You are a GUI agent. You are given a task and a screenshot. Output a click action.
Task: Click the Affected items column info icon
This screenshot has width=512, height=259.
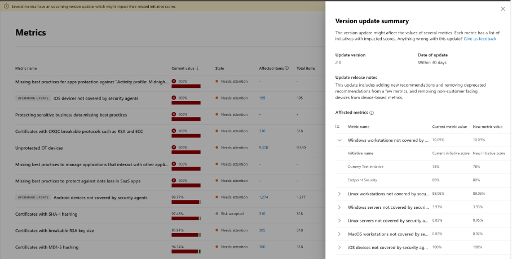click(x=286, y=68)
